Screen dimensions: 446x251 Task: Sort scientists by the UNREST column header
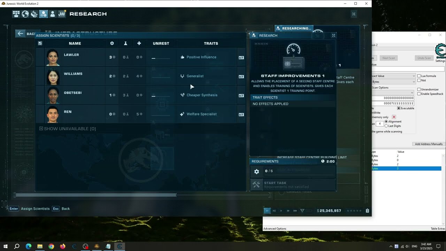161,44
